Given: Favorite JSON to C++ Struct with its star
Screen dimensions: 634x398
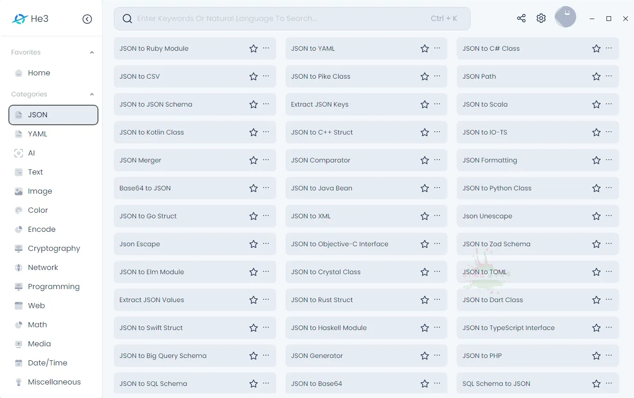Looking at the screenshot, I should (x=425, y=132).
